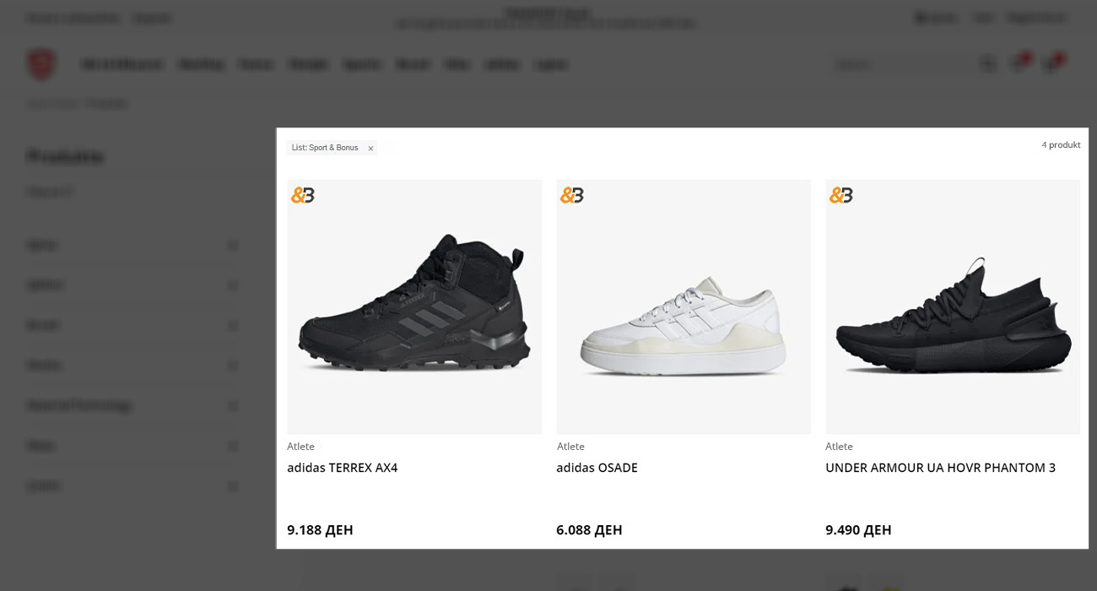Open the shopping cart icon in header
This screenshot has width=1097, height=591.
point(1051,64)
